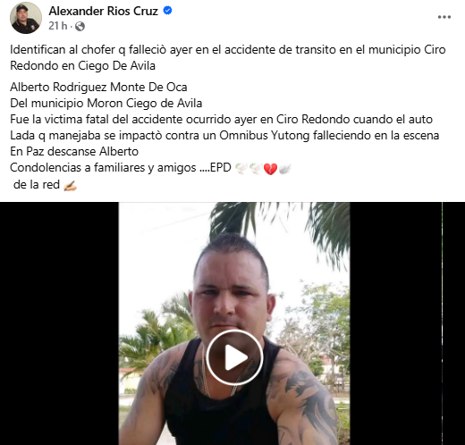
Task: Click the "Del municipio Moron Ciego de Avila" line
Action: point(106,103)
